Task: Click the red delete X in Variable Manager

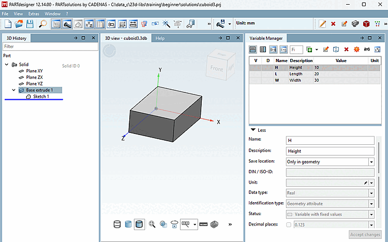Action: (x=346, y=50)
